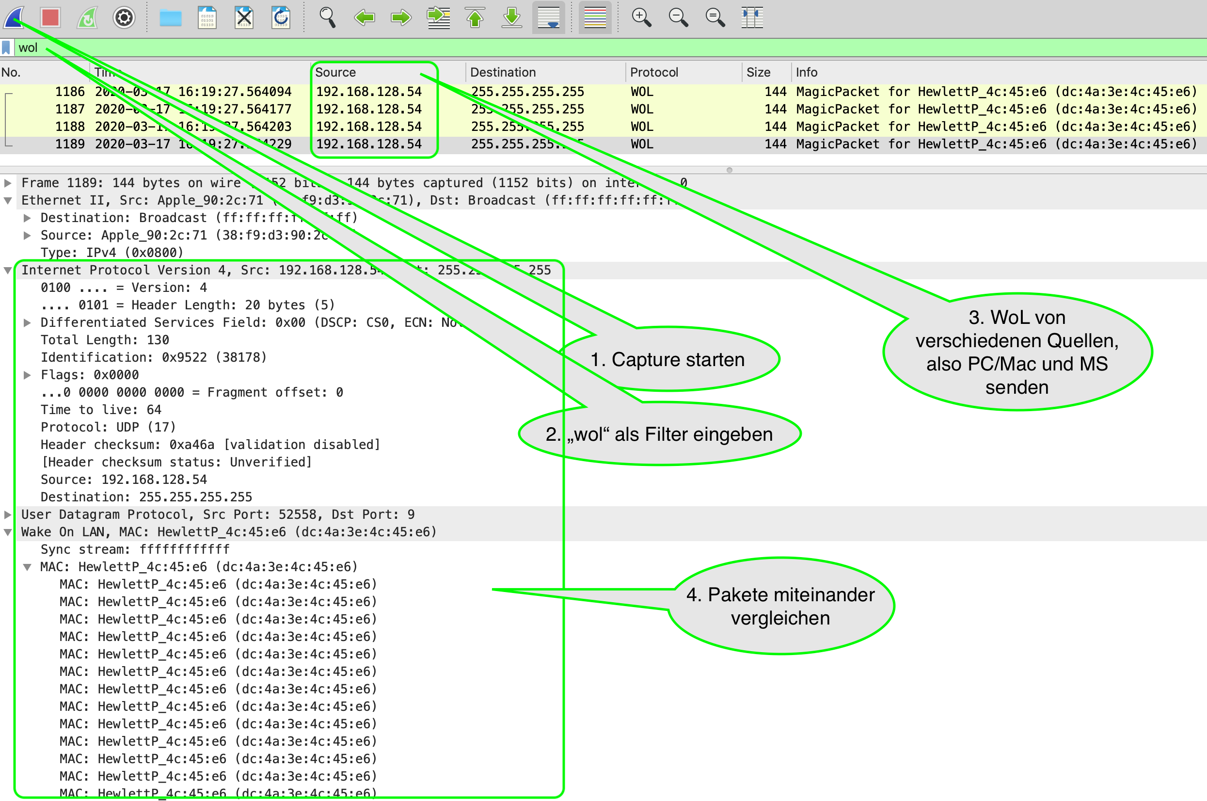Viewport: 1207px width, 801px height.
Task: Click the Info column header
Action: (x=807, y=72)
